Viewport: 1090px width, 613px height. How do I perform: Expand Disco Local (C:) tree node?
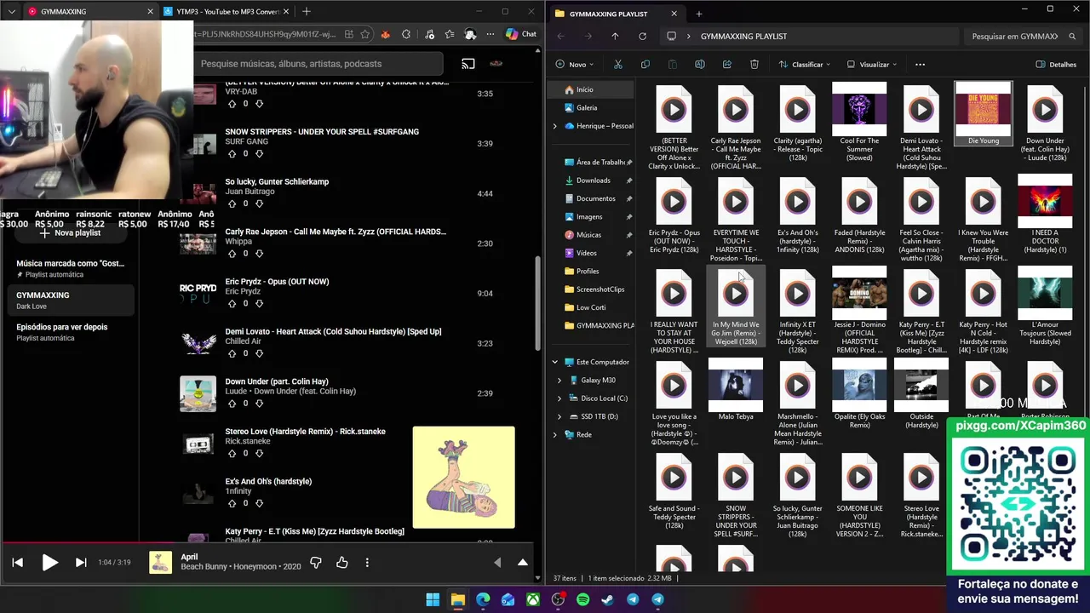[559, 398]
